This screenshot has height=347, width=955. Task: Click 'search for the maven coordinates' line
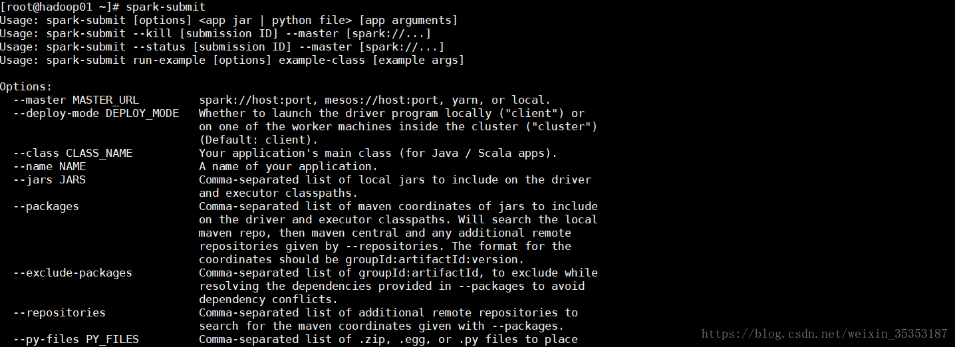pyautogui.click(x=382, y=326)
